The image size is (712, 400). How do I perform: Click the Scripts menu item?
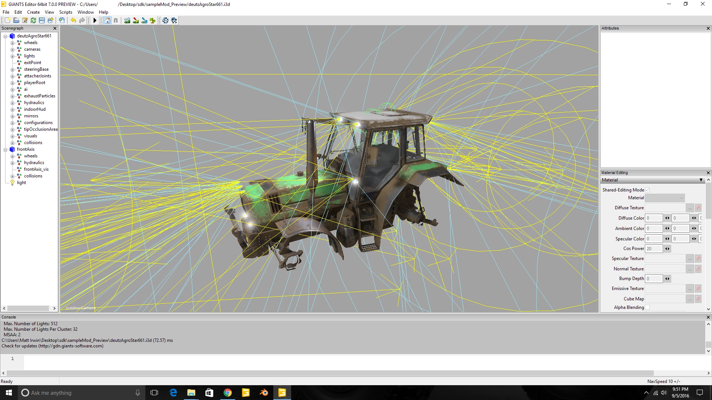click(x=66, y=12)
